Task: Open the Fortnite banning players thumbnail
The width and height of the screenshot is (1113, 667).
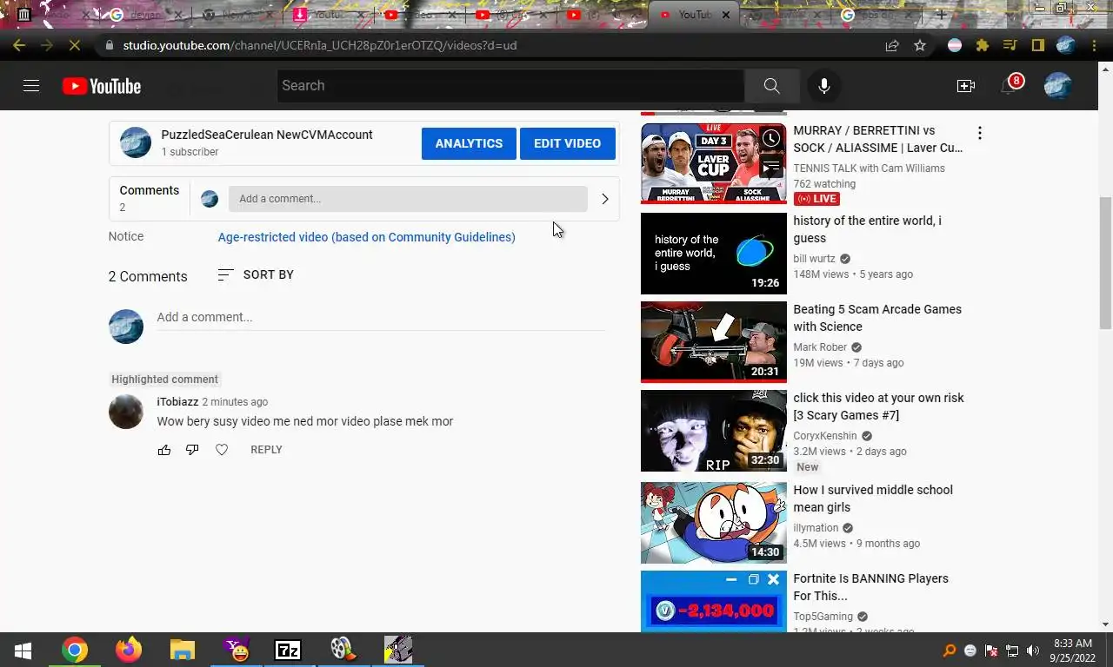Action: pyautogui.click(x=713, y=601)
